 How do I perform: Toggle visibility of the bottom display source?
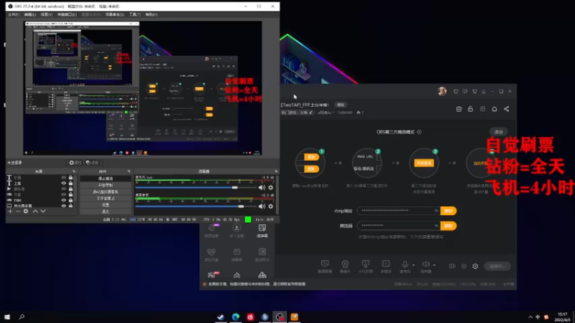tap(64, 206)
